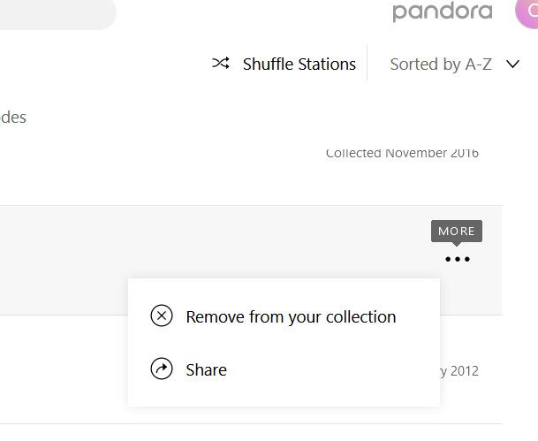The height and width of the screenshot is (441, 538).
Task: Click the divider beside Shuffle Stations
Action: 368,63
